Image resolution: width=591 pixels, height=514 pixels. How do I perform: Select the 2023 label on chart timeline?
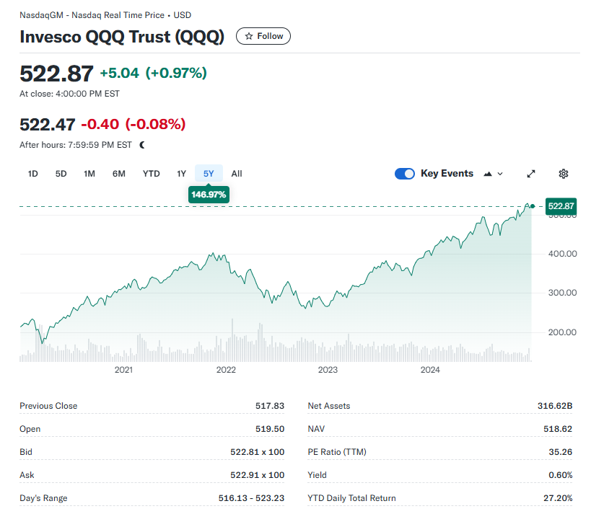pos(327,370)
